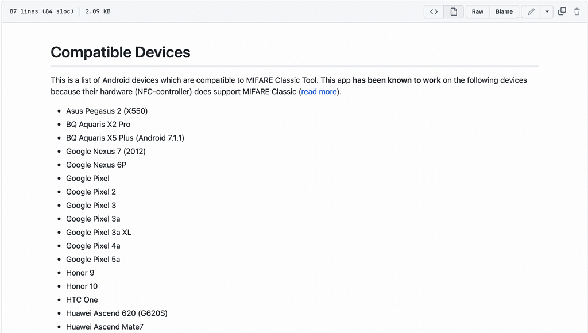Click 'Google Pixel 4a' list item
Screen dimensions: 588x333
tap(94, 246)
